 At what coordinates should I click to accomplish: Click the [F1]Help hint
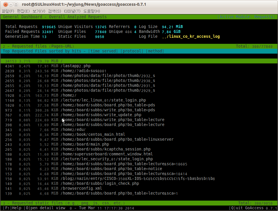coord(12,208)
